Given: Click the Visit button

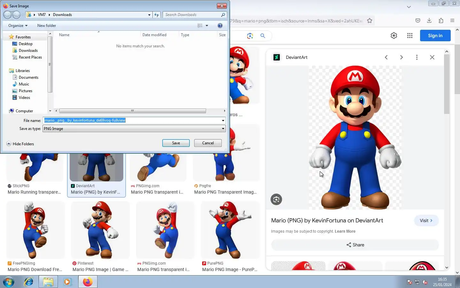Looking at the screenshot, I should tap(426, 220).
